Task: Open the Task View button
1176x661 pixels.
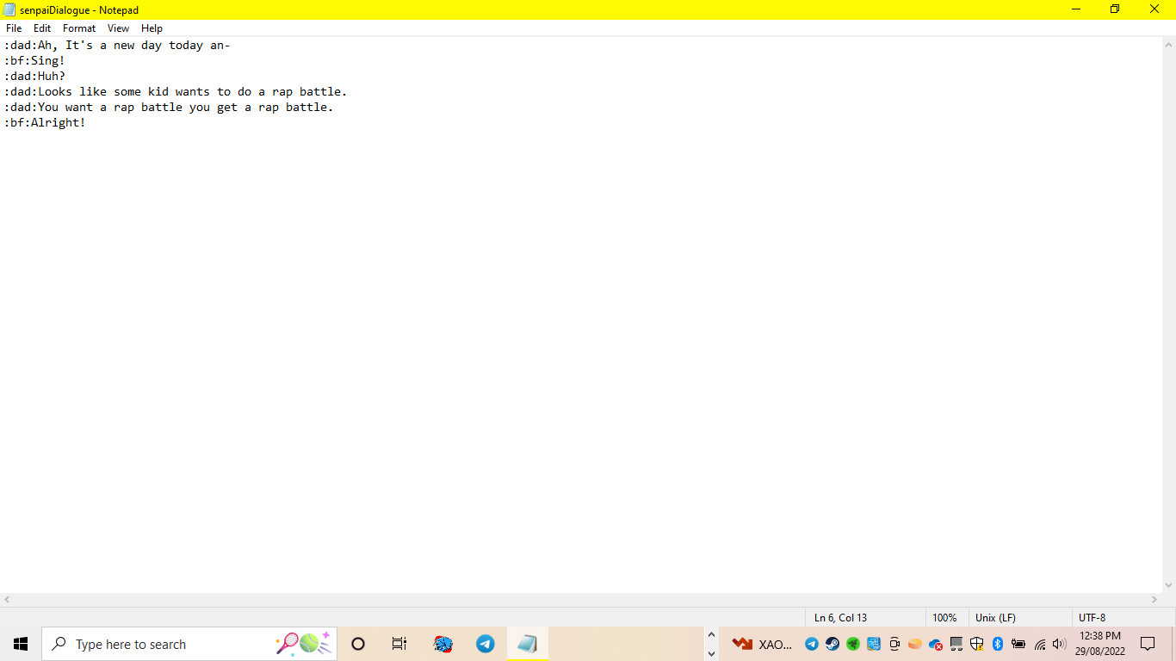Action: point(399,644)
